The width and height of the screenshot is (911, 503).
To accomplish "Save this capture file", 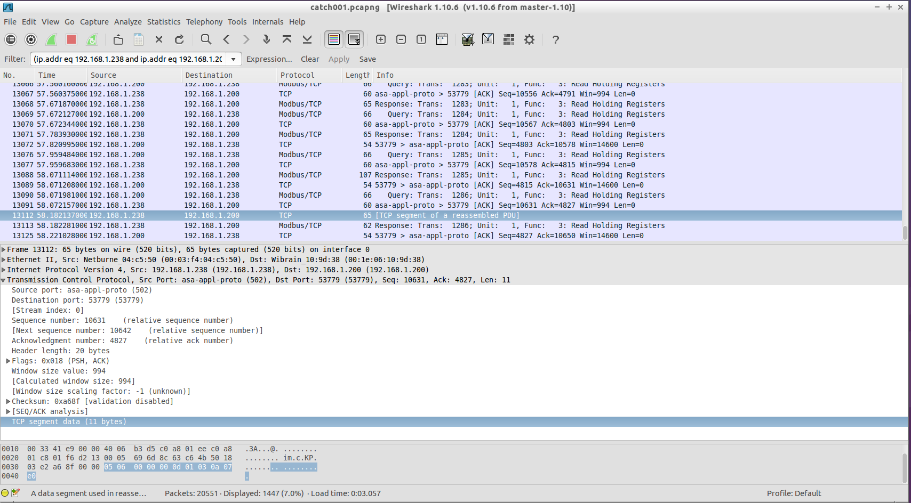I will (x=139, y=39).
